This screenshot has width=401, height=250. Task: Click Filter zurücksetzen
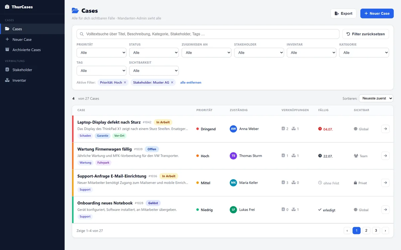366,34
